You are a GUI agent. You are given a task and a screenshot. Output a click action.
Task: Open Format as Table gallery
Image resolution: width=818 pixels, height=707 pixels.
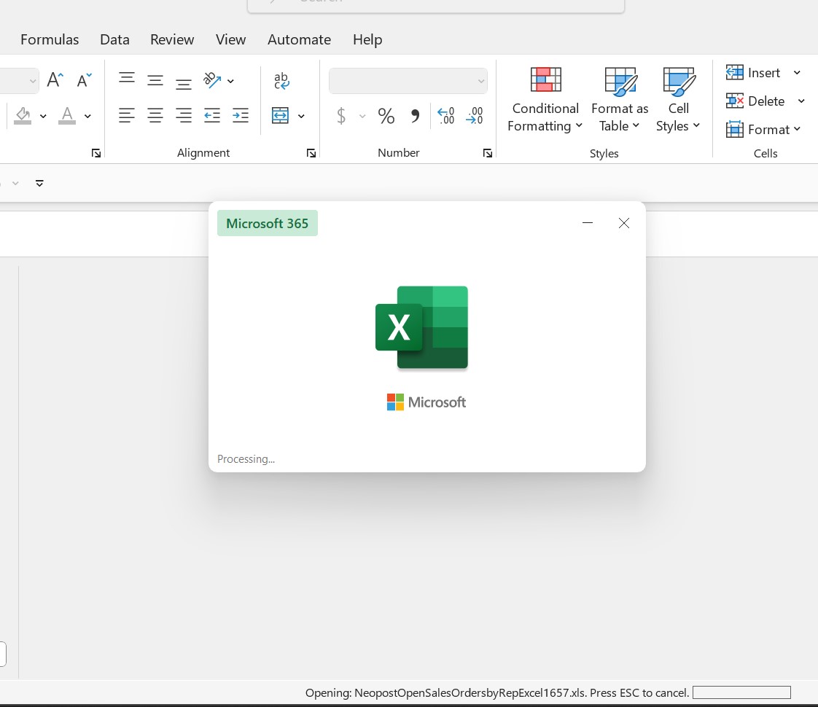(620, 100)
